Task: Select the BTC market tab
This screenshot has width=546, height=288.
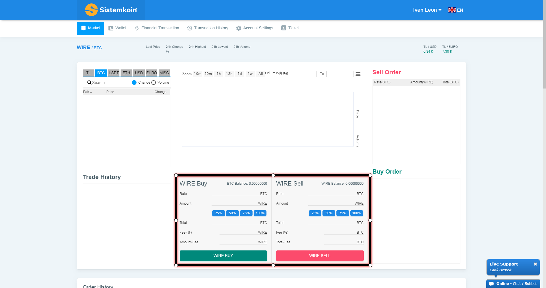Action: 101,73
